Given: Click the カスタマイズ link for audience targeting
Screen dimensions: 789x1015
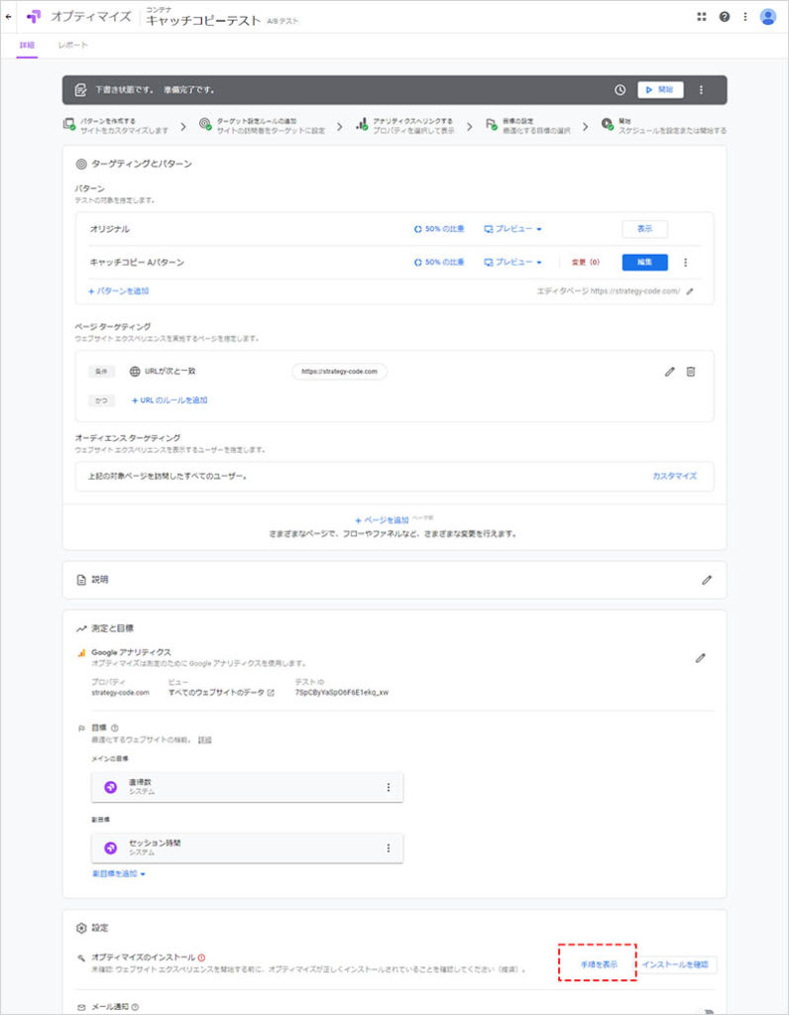Looking at the screenshot, I should (x=674, y=476).
